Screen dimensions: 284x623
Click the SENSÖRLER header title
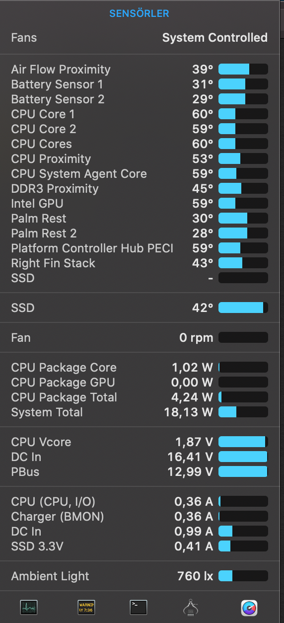pos(140,13)
